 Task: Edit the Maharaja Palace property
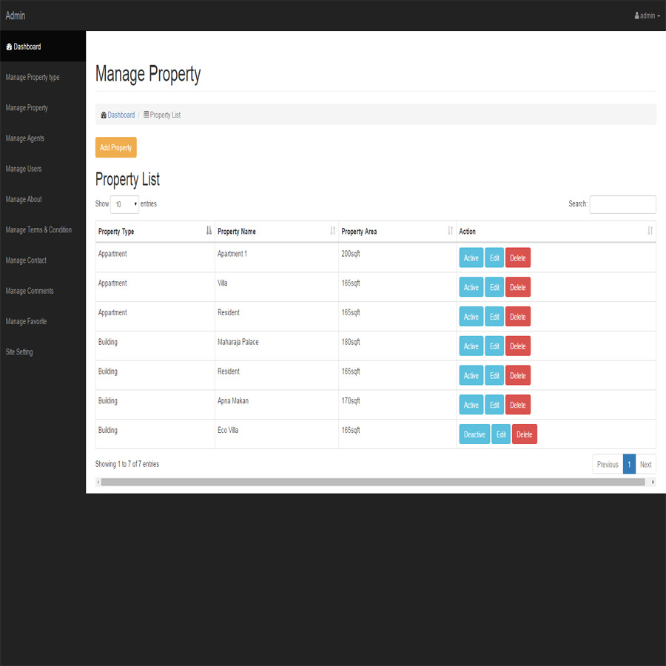point(494,346)
